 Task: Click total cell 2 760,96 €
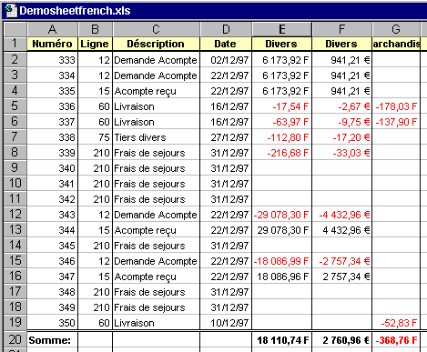tap(342, 340)
